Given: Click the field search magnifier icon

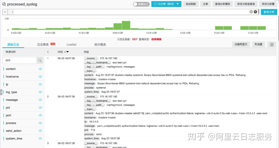Looking at the screenshot, I should click(40, 60).
